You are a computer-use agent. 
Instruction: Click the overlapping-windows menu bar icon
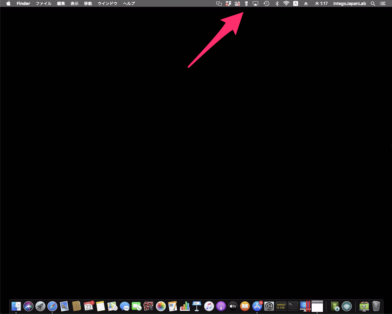coord(219,4)
